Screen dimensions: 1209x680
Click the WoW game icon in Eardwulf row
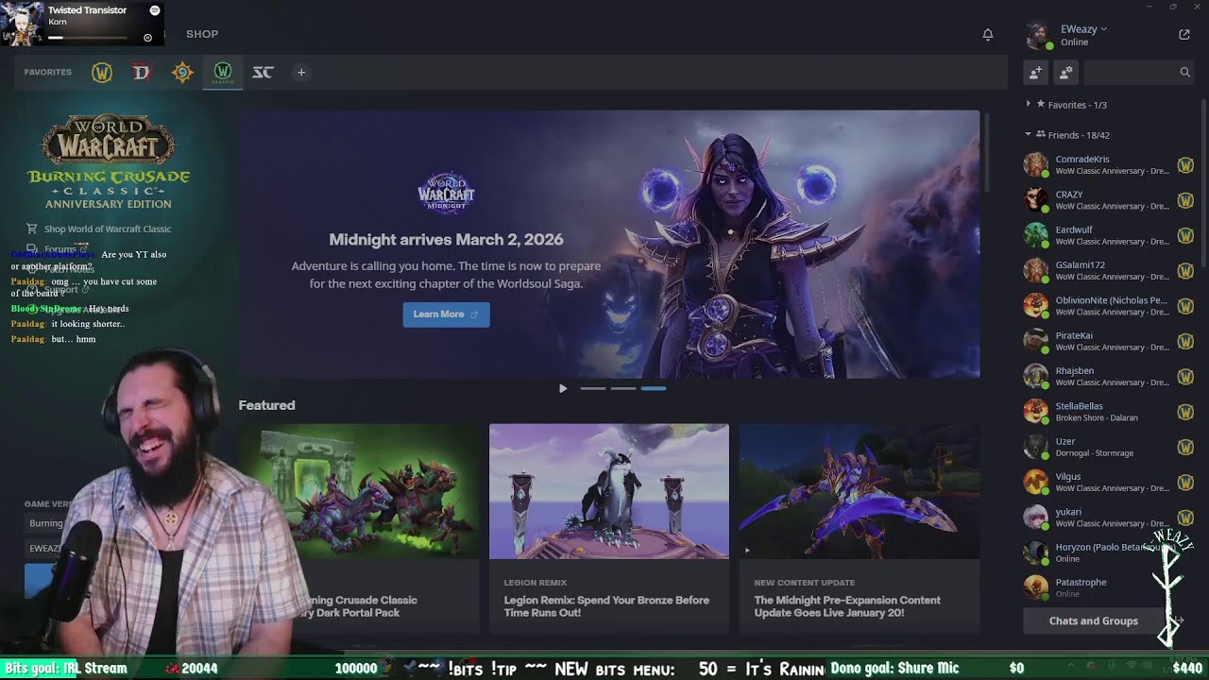point(1185,235)
